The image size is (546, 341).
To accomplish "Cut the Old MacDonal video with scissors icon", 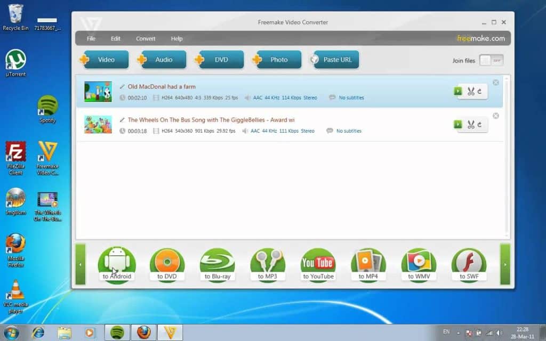I will click(471, 92).
